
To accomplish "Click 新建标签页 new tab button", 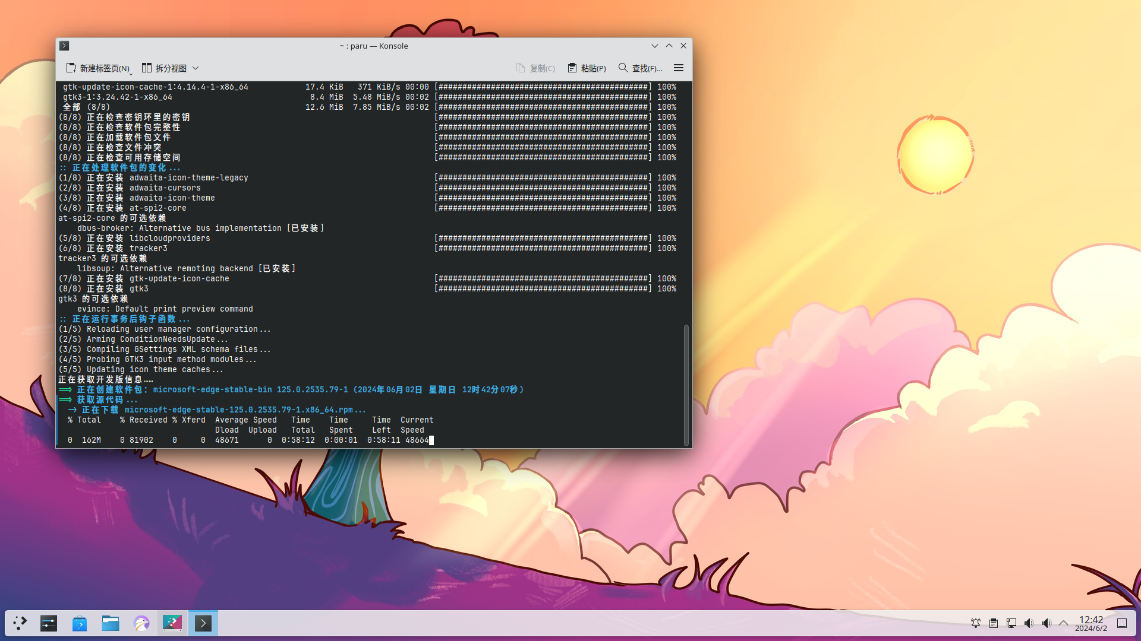I will (98, 68).
